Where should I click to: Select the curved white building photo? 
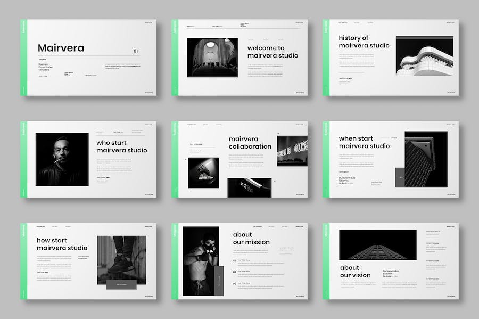(x=424, y=56)
